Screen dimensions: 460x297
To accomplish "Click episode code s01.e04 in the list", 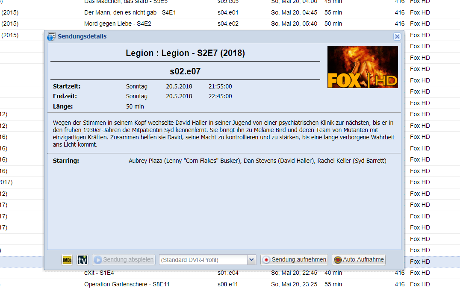I will pos(228,273).
